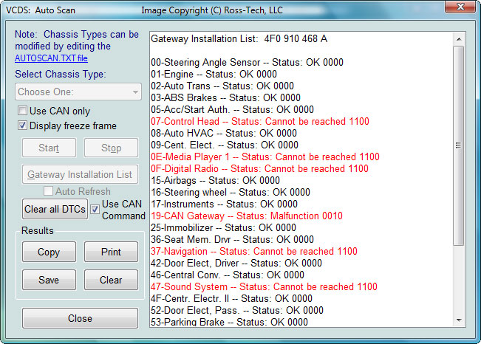481x344 pixels.
Task: Toggle the Use CAN Command checkbox
Action: pyautogui.click(x=95, y=209)
